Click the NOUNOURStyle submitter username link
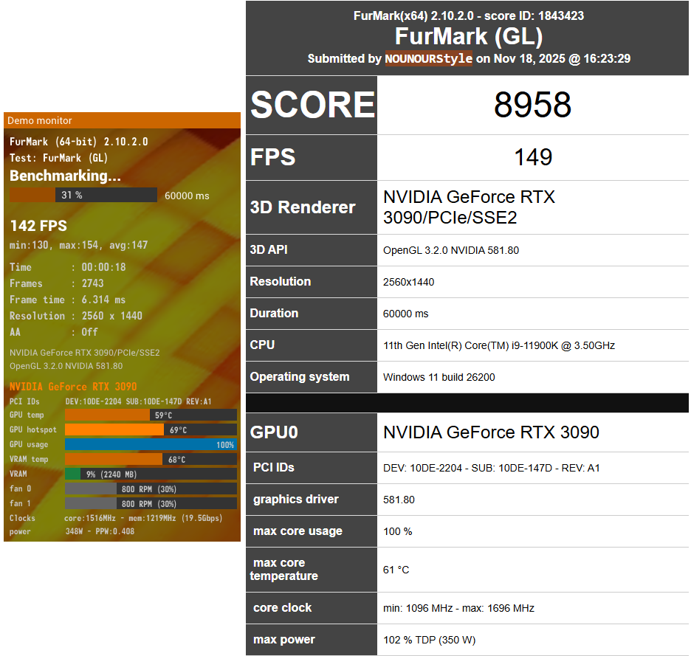Screen dimensions: 691x656 point(428,59)
